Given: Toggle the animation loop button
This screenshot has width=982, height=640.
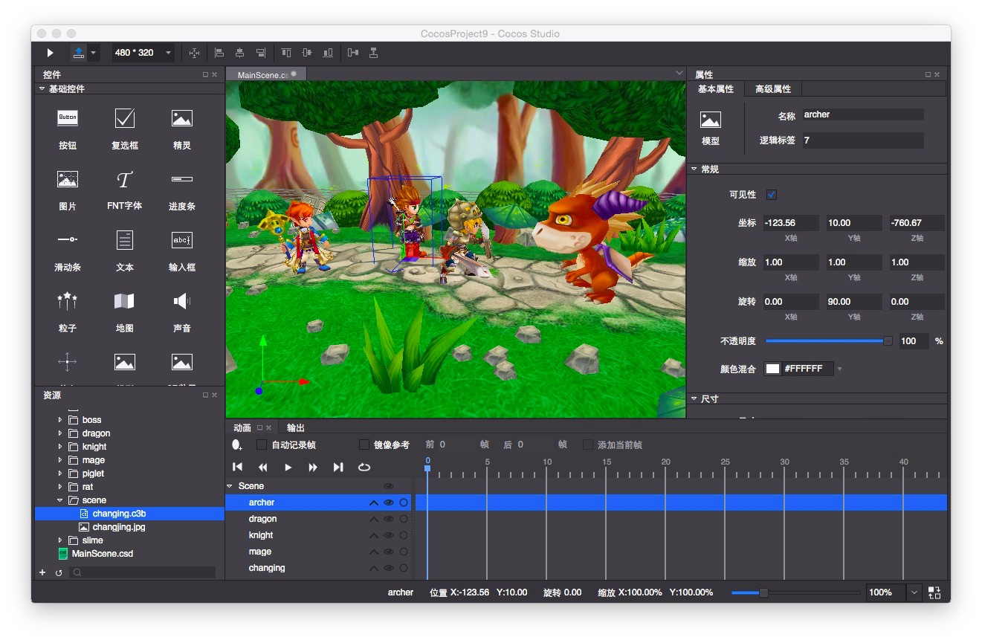Looking at the screenshot, I should 364,467.
